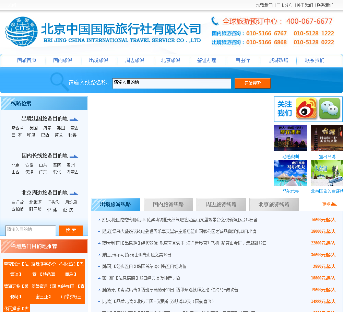Click the 更多 arrow link

(329, 204)
